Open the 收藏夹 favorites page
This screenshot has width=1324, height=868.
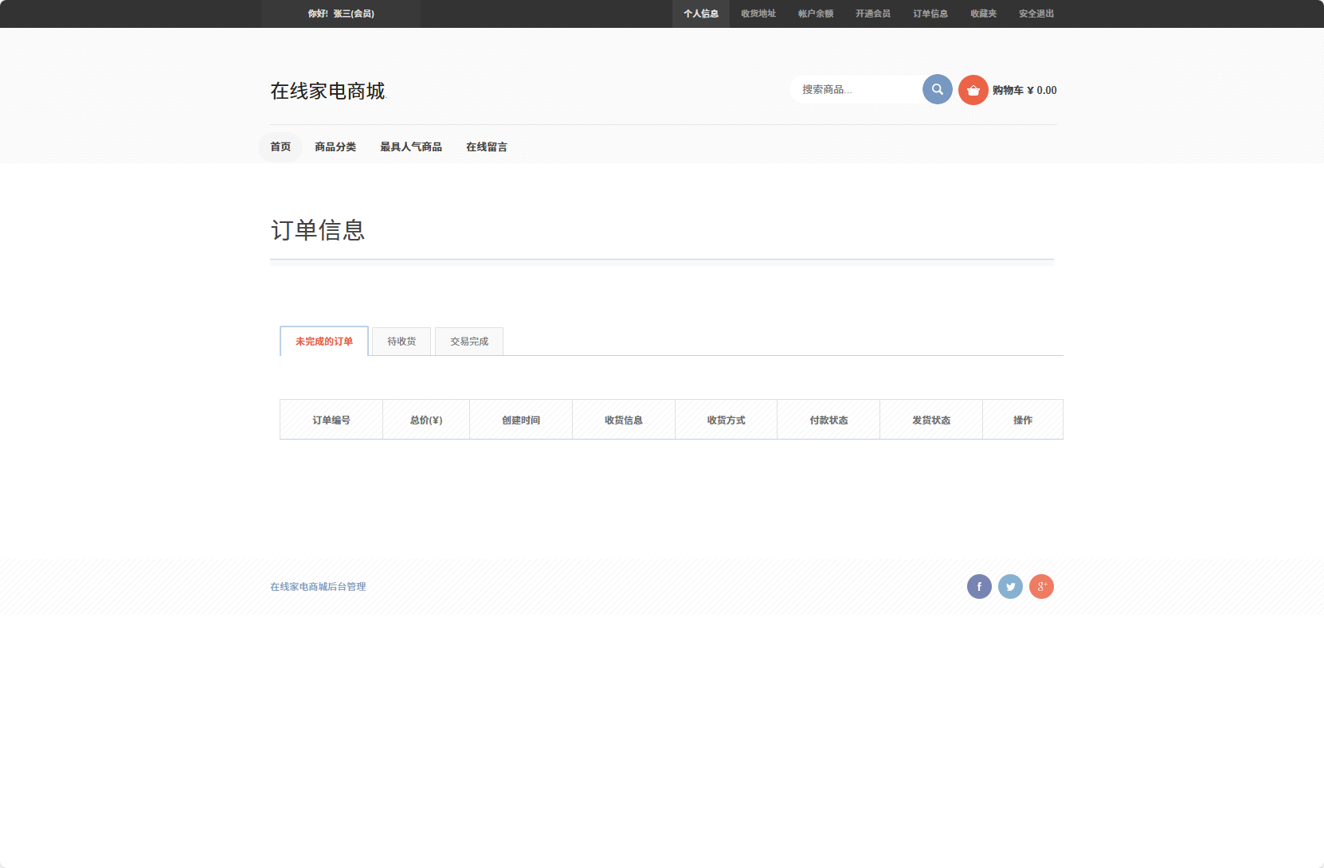click(983, 14)
